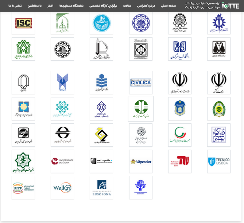Open برگزاری کارگاه تخصصی menu item
Screen dimensions: 244x223
(103, 6)
